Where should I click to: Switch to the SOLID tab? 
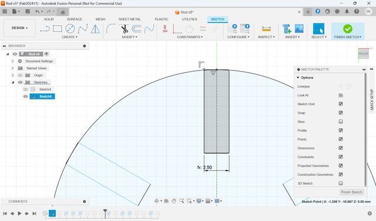coord(49,19)
